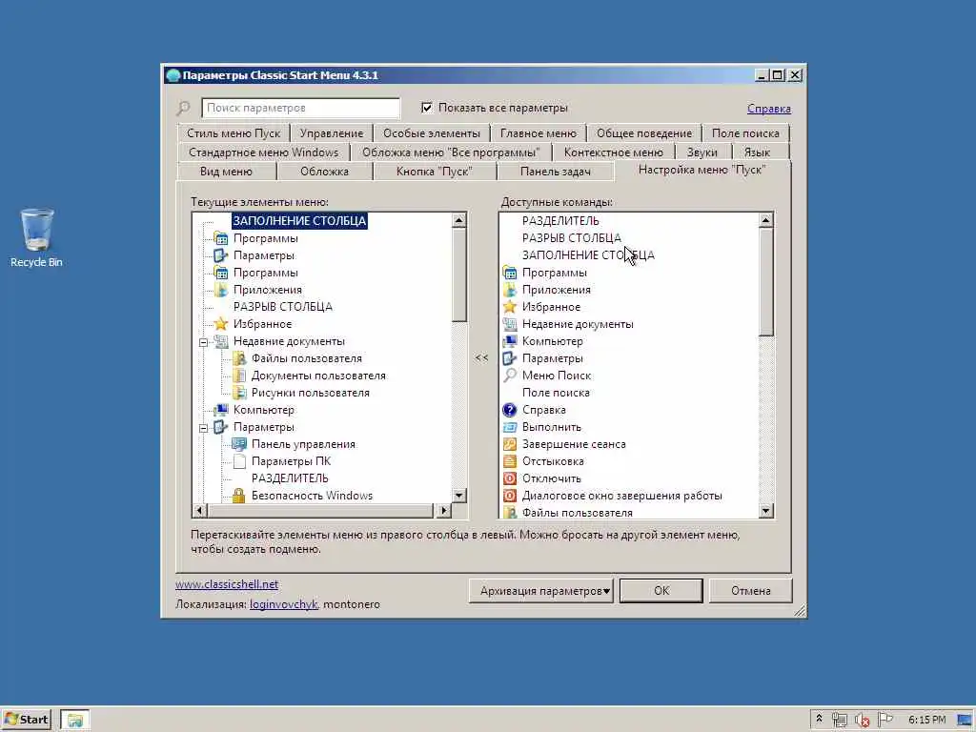This screenshot has width=976, height=732.
Task: Click the Отключить red power icon
Action: pos(510,478)
